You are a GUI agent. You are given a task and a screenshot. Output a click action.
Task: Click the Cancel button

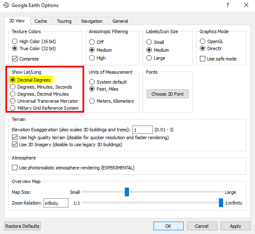point(202,226)
